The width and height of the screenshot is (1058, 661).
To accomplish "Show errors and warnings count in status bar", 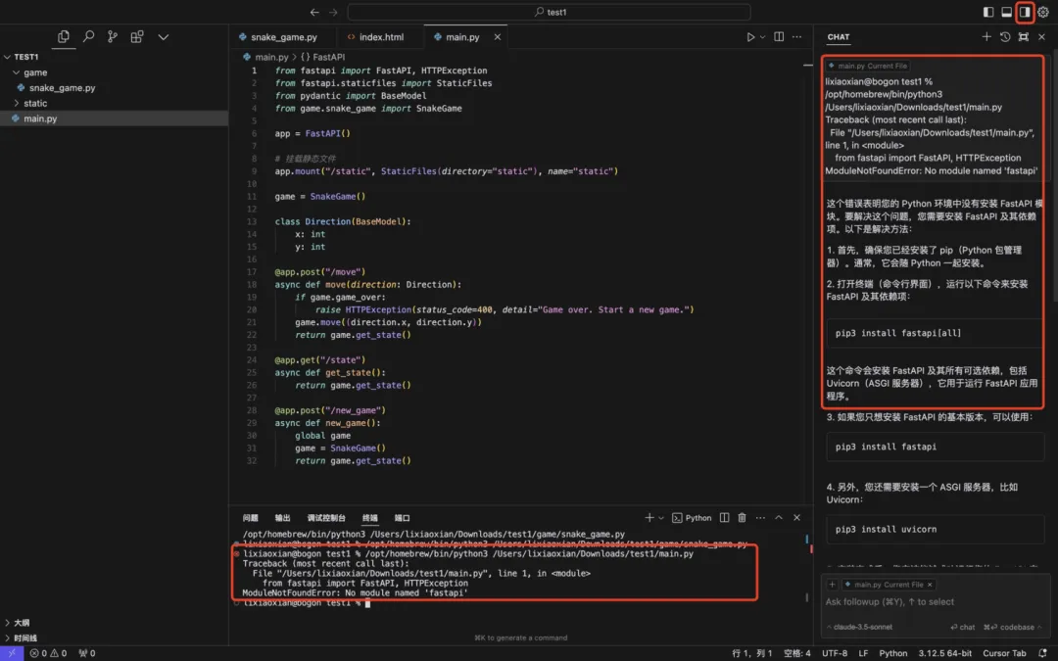I will [49, 653].
